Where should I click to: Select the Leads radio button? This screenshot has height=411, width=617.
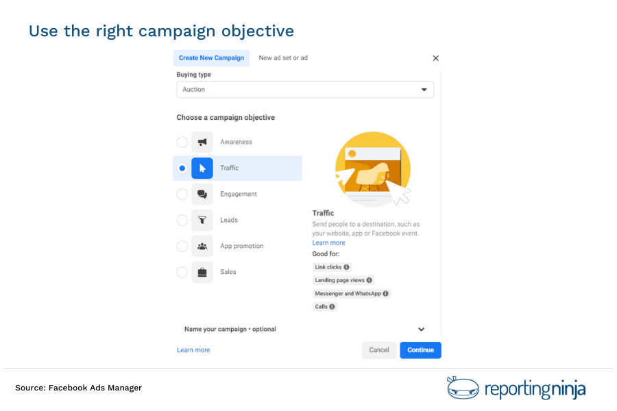pos(182,220)
